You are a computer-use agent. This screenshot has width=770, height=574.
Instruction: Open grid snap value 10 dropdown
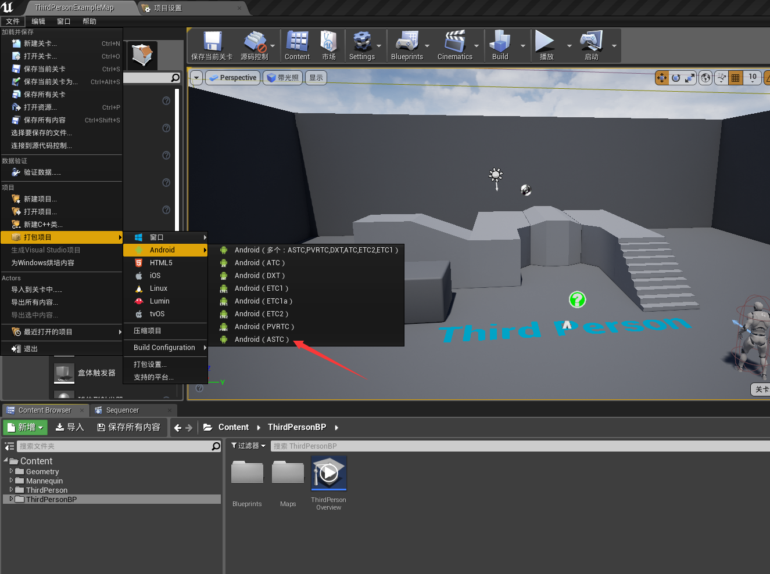(x=753, y=78)
